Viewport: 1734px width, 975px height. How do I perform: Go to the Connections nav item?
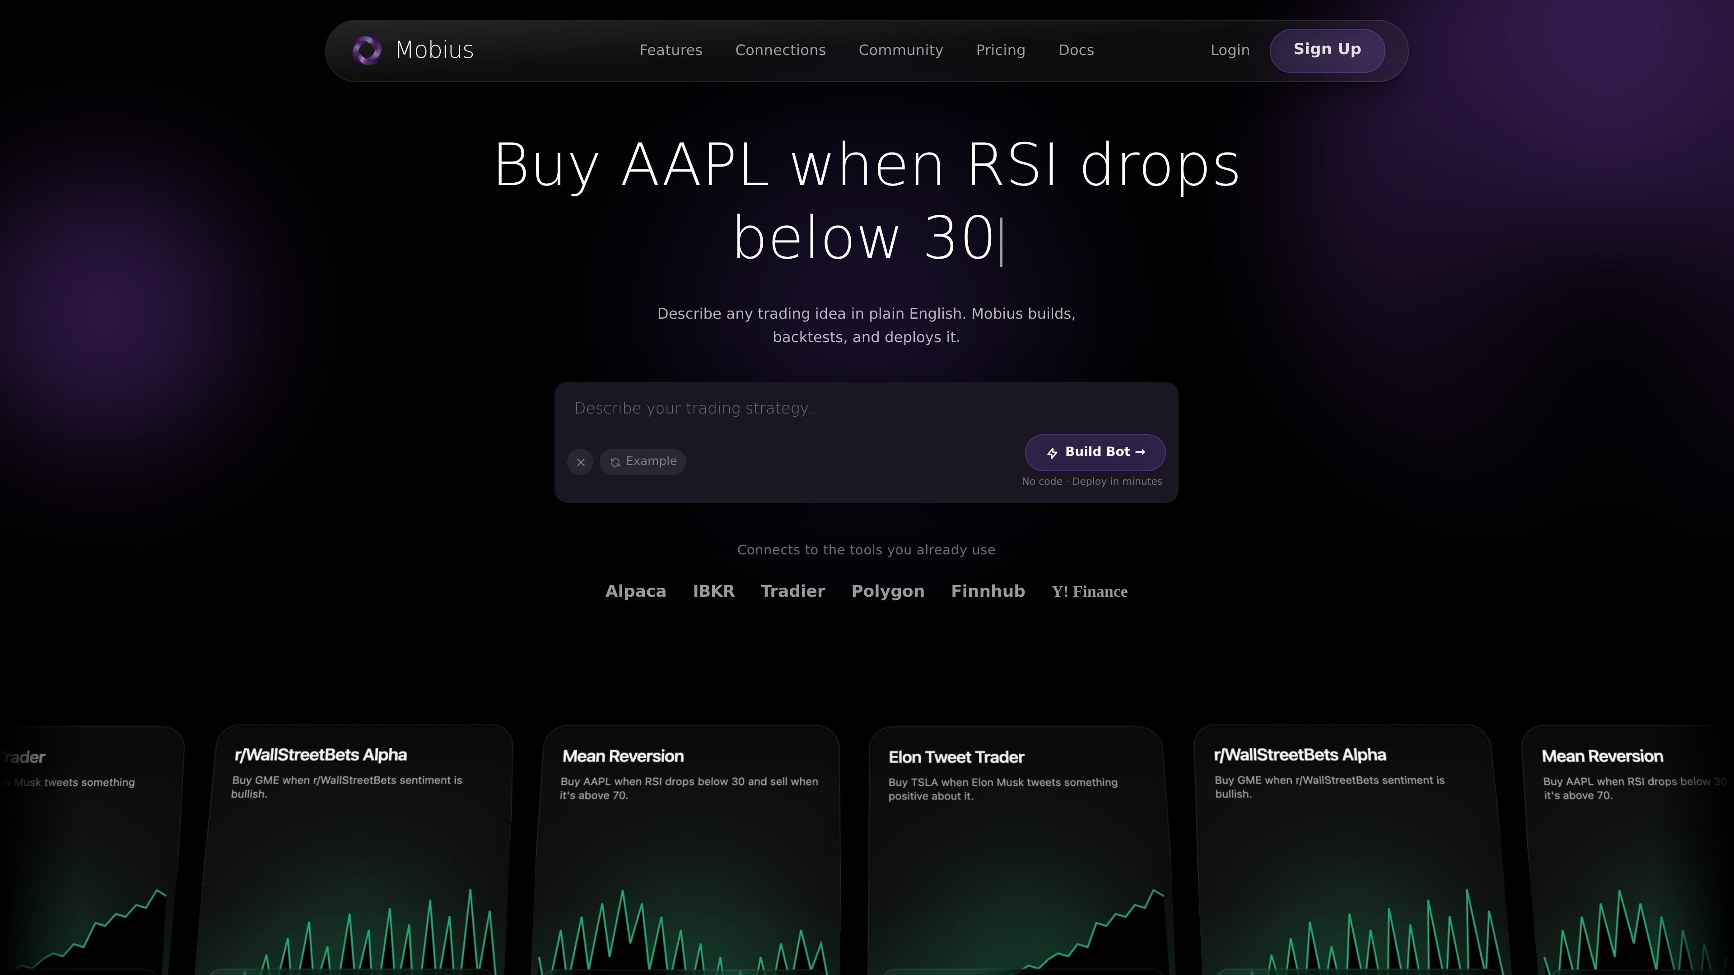click(780, 51)
